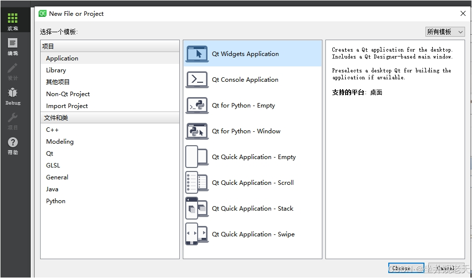Click the Qt for Python Window icon
This screenshot has width=472, height=278.
197,131
